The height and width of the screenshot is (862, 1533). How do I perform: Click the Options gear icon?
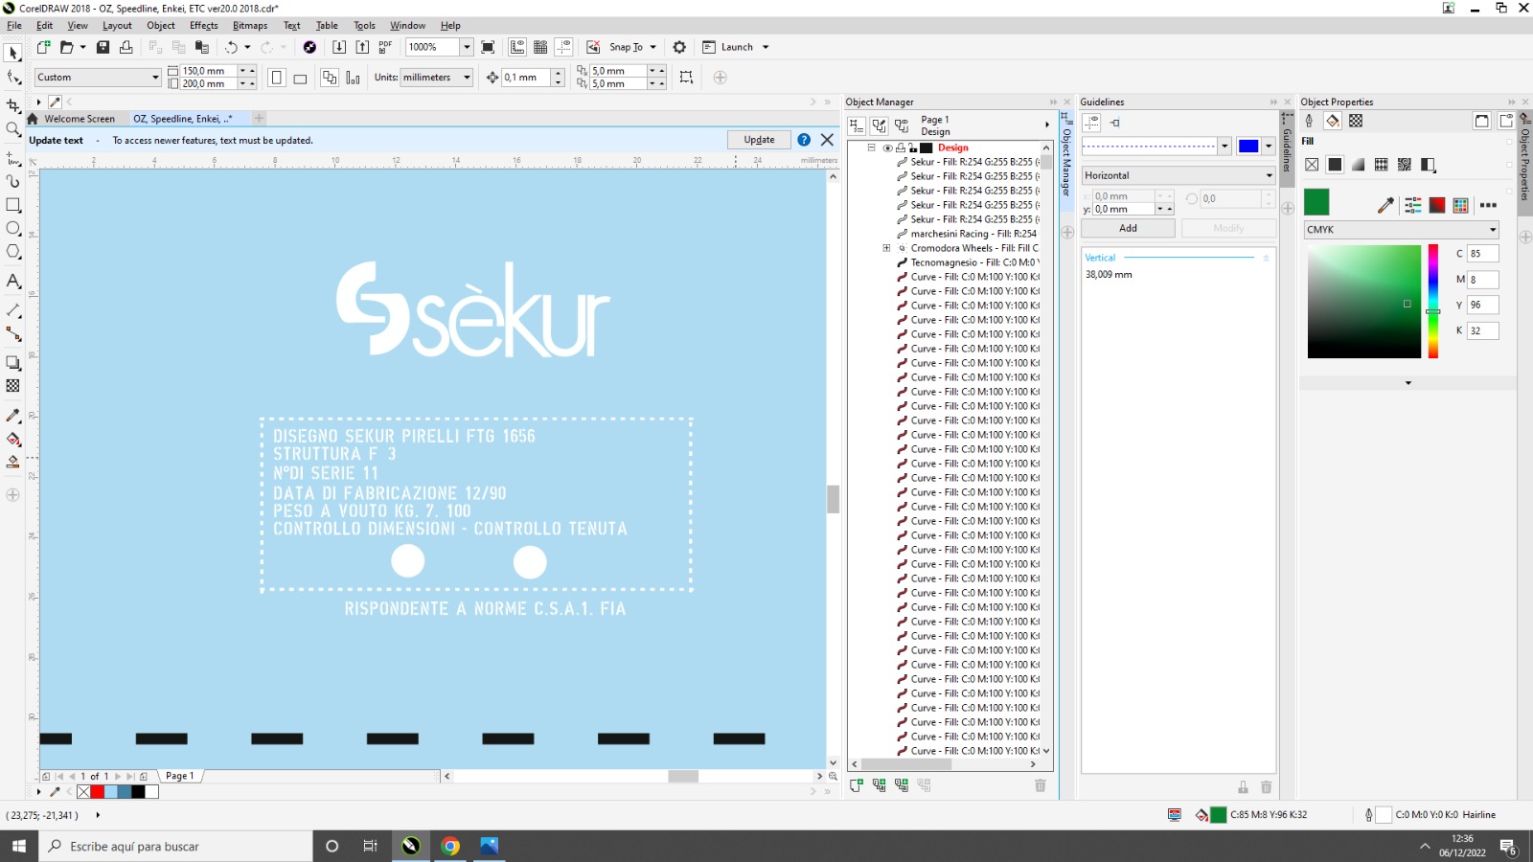point(679,47)
